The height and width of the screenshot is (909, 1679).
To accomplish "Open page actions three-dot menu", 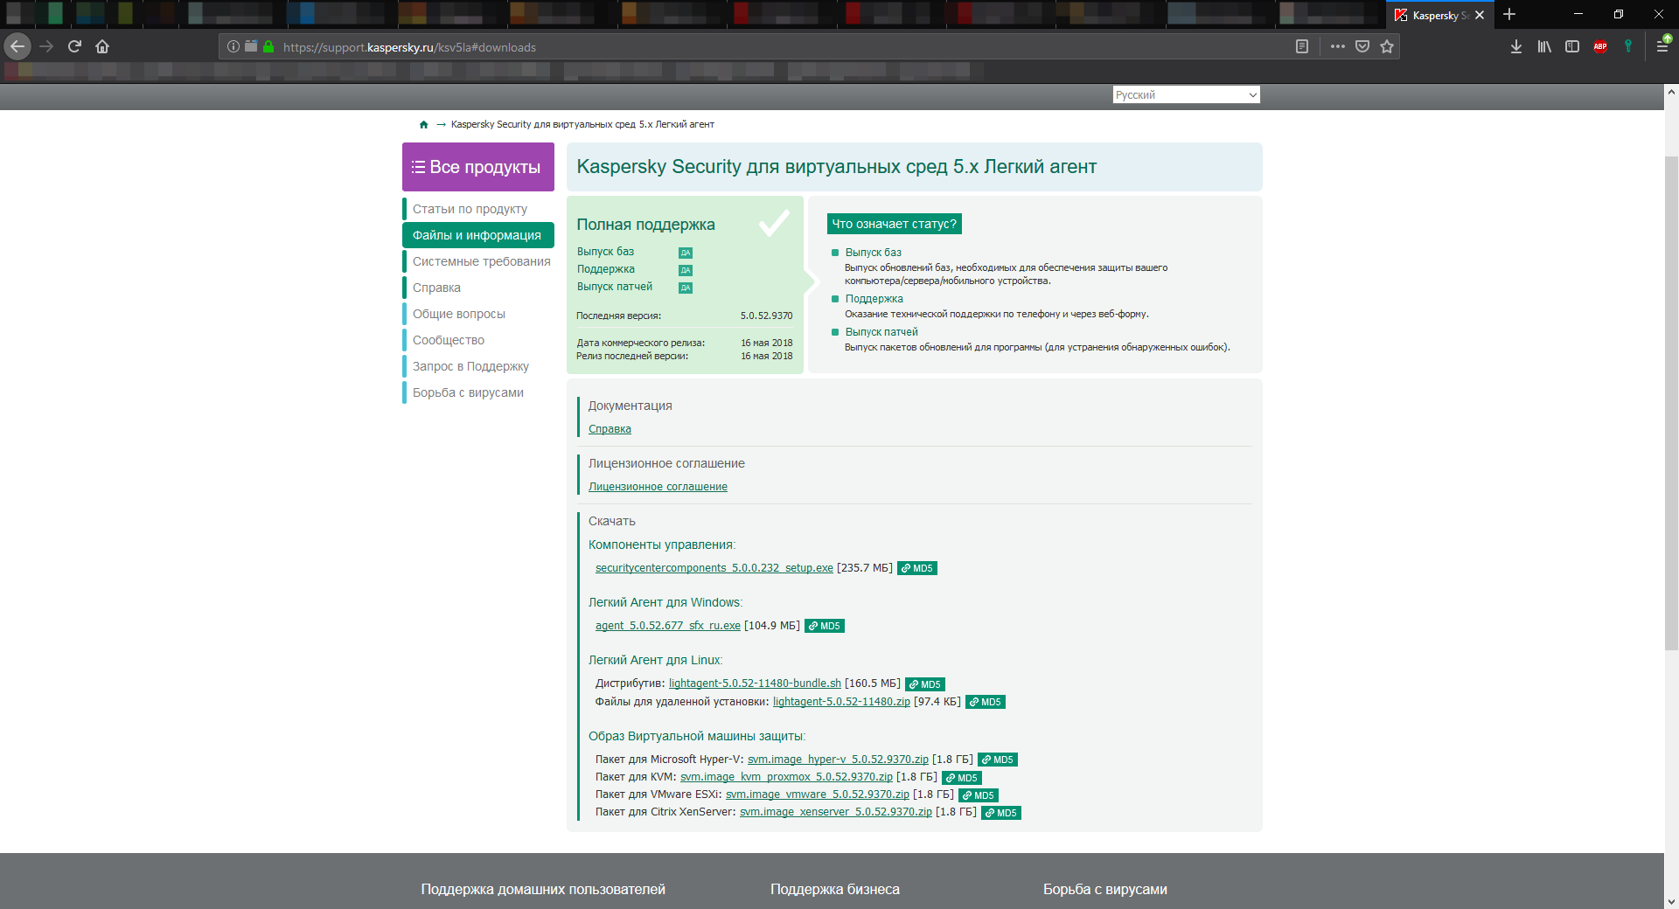I will [1338, 46].
